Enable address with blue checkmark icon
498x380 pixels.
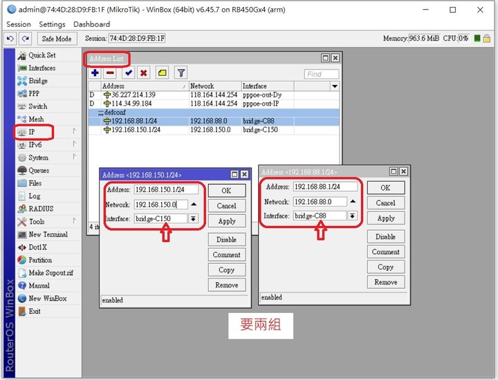coord(129,73)
